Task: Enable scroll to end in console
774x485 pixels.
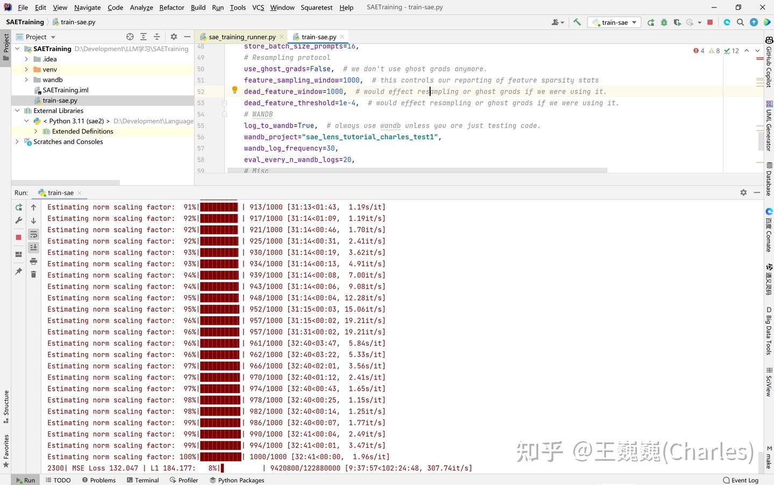Action: (33, 247)
